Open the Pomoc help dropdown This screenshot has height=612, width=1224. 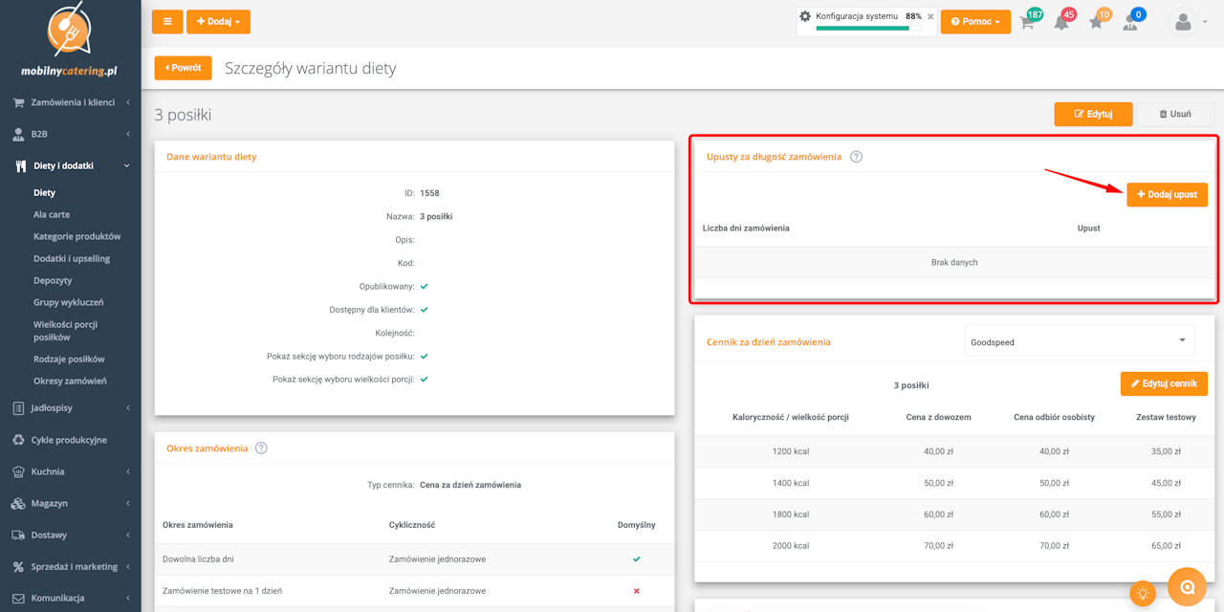tap(975, 21)
